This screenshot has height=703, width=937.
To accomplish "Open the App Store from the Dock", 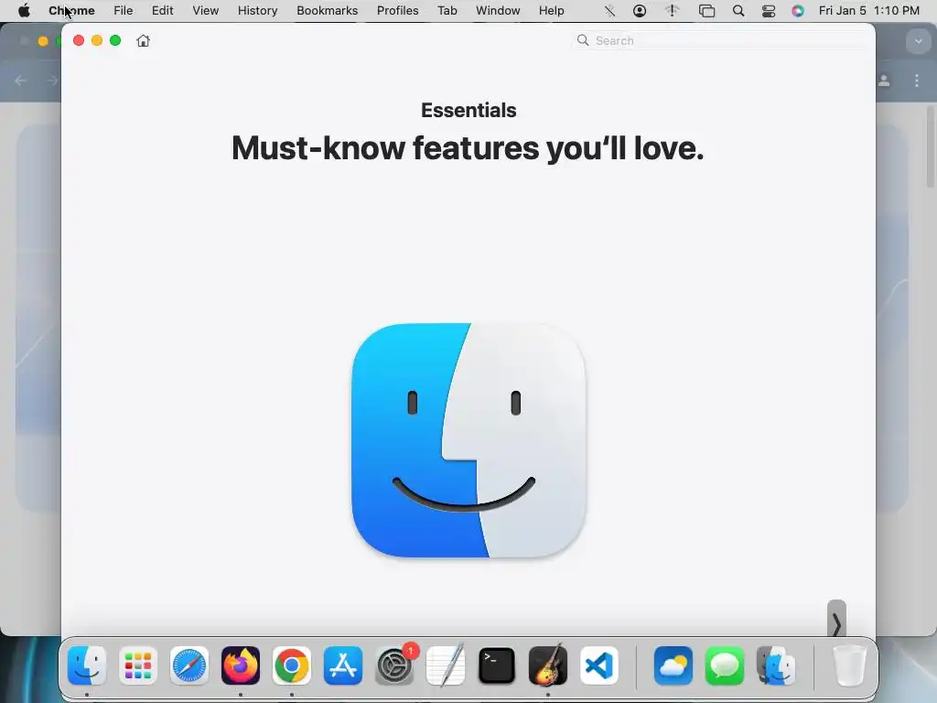I will click(343, 665).
